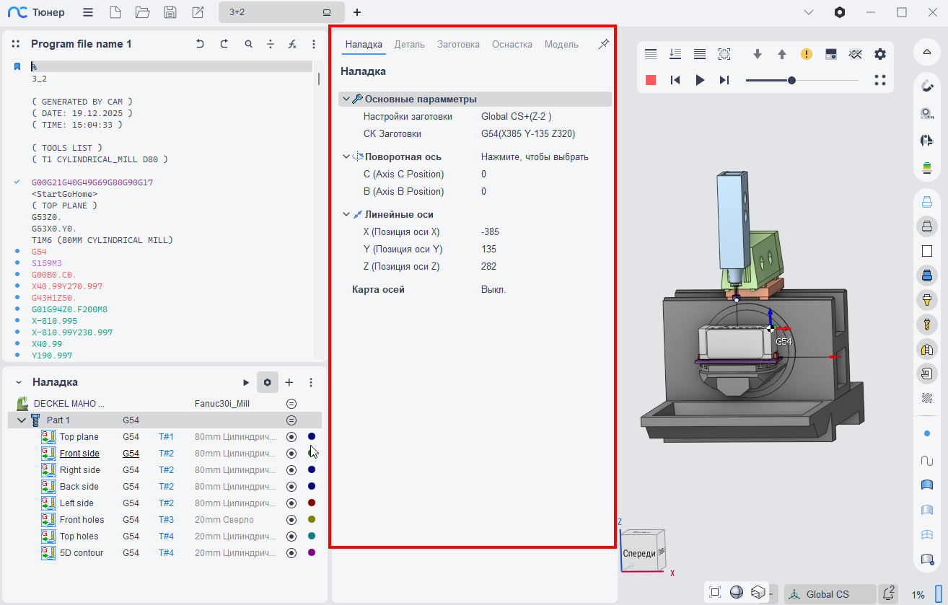The image size is (948, 605).
Task: Pin the Наладка properties panel
Action: 603,45
